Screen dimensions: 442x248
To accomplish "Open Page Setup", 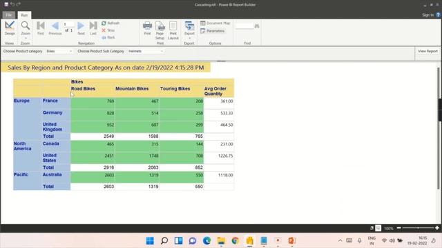I will click(160, 30).
